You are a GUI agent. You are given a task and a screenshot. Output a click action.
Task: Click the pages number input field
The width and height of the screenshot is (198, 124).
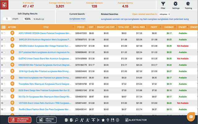tap(7, 19)
